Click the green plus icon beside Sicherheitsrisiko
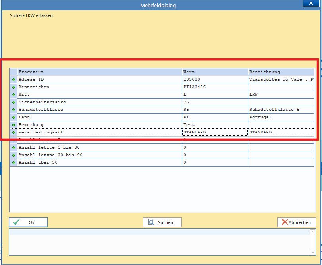322x265 pixels. [14, 102]
